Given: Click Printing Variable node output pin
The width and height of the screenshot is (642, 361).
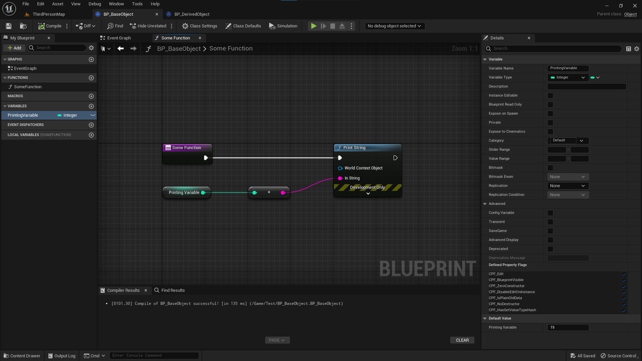Looking at the screenshot, I should tap(203, 193).
